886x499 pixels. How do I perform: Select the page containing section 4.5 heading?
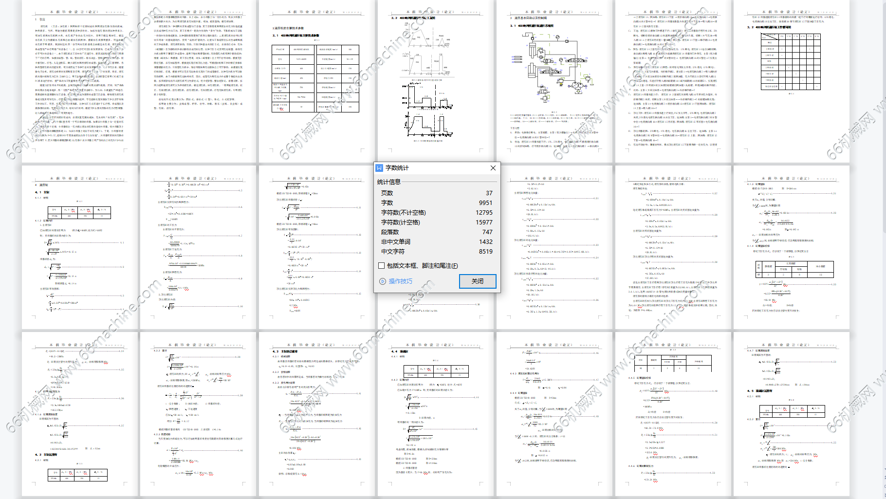(791, 414)
